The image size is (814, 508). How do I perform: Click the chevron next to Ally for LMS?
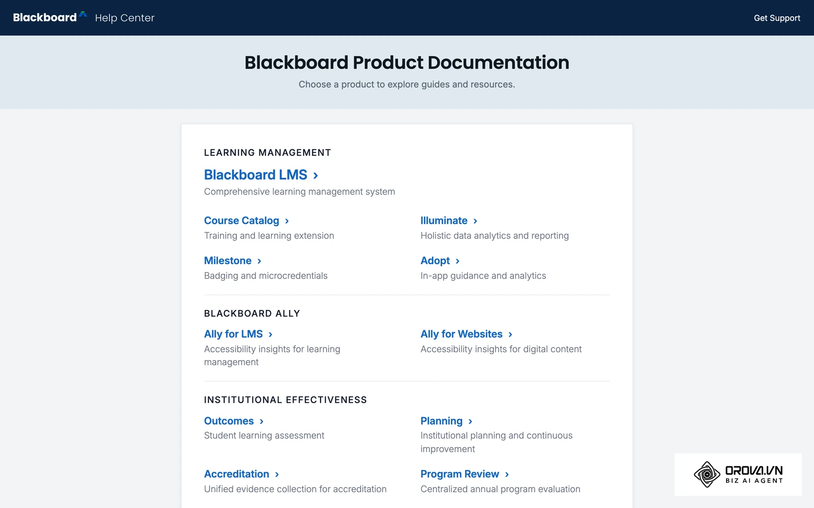[271, 334]
